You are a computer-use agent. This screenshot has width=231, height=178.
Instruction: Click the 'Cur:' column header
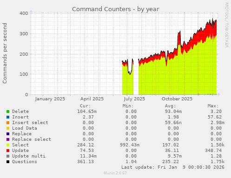coord(86,106)
